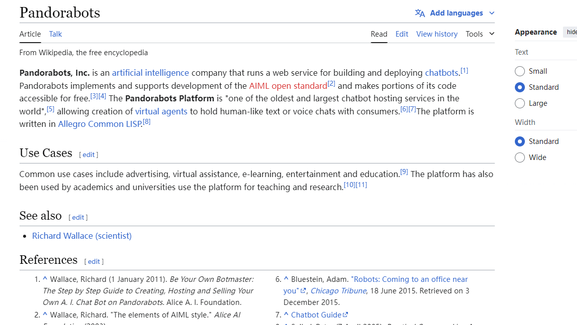Expand the Tools menu

(x=480, y=34)
